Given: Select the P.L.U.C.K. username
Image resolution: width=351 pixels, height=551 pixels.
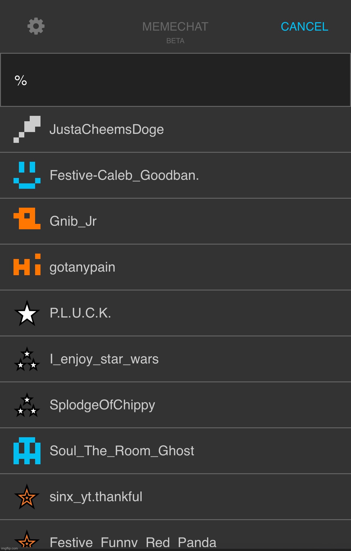Looking at the screenshot, I should pyautogui.click(x=80, y=313).
